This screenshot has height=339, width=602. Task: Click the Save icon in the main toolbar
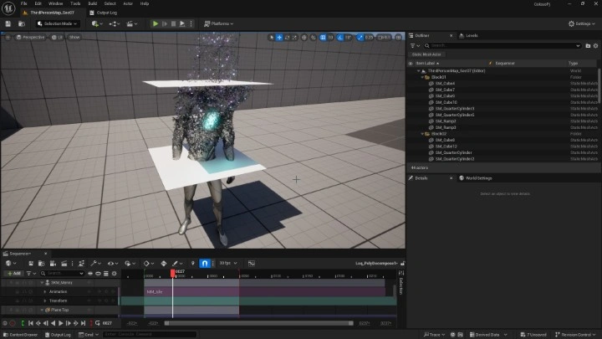pos(8,24)
